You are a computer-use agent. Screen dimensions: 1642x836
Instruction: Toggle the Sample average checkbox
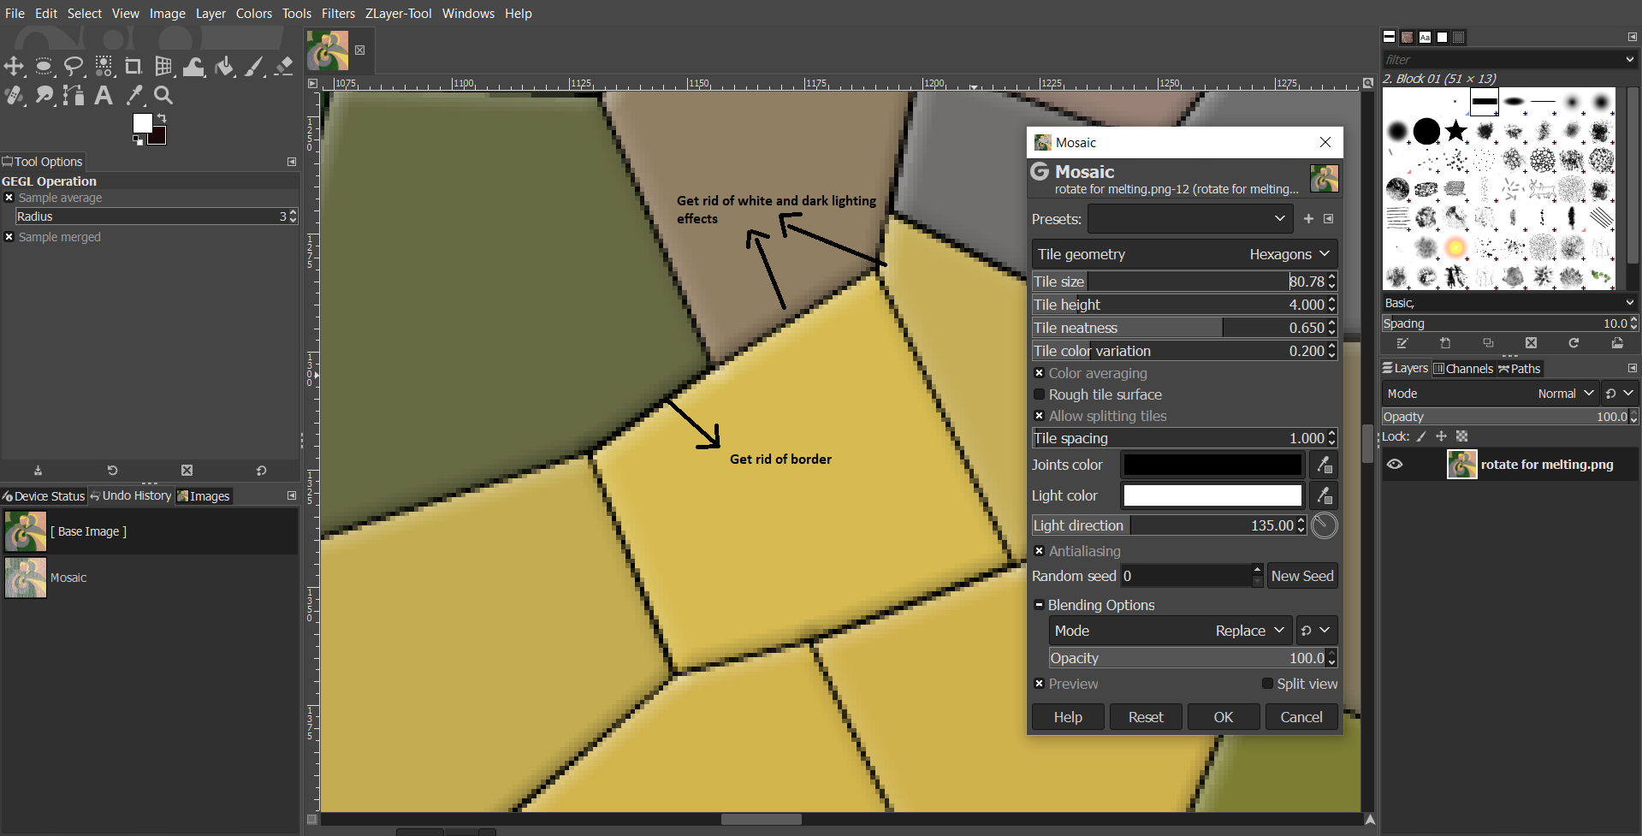(9, 198)
